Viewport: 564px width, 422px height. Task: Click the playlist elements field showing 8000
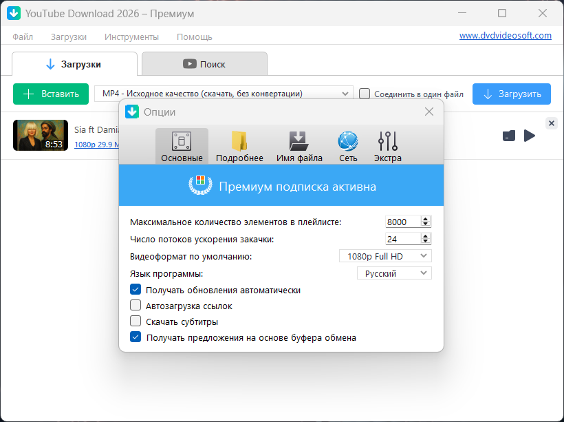point(403,222)
